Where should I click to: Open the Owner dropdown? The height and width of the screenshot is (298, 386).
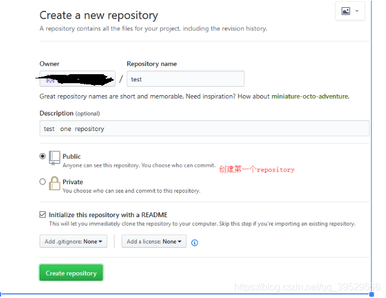coord(77,78)
